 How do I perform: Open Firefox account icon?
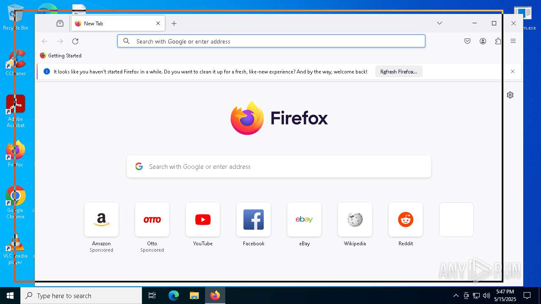[x=483, y=41]
